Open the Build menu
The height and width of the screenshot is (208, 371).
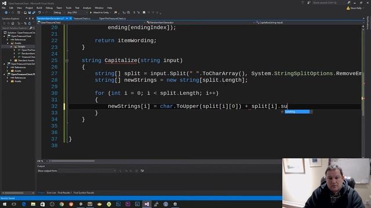(39, 8)
